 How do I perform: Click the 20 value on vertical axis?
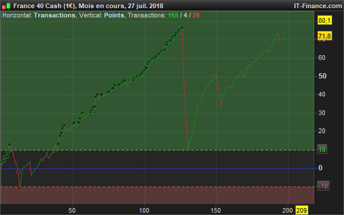pos(321,131)
